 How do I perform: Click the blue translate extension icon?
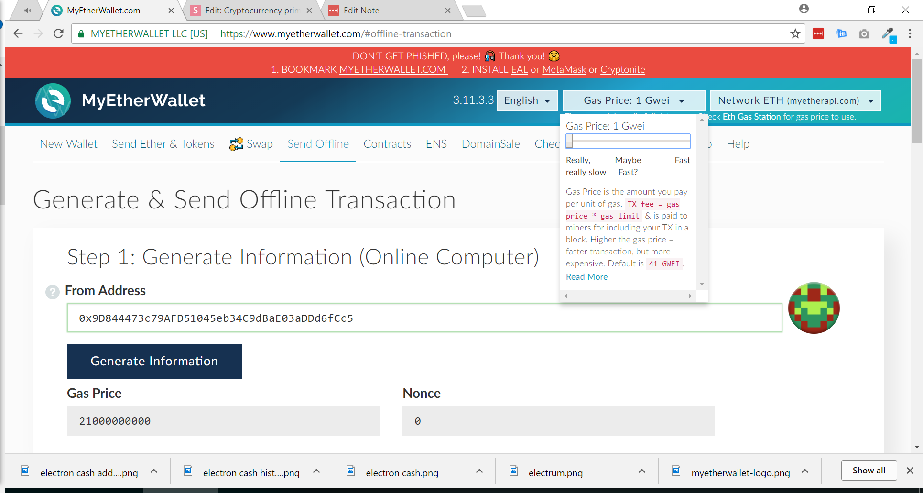[x=841, y=33]
